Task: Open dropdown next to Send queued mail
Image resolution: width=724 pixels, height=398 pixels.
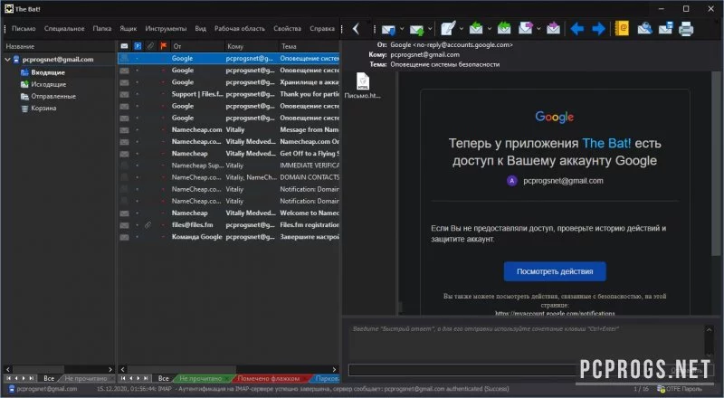Action: coord(430,29)
